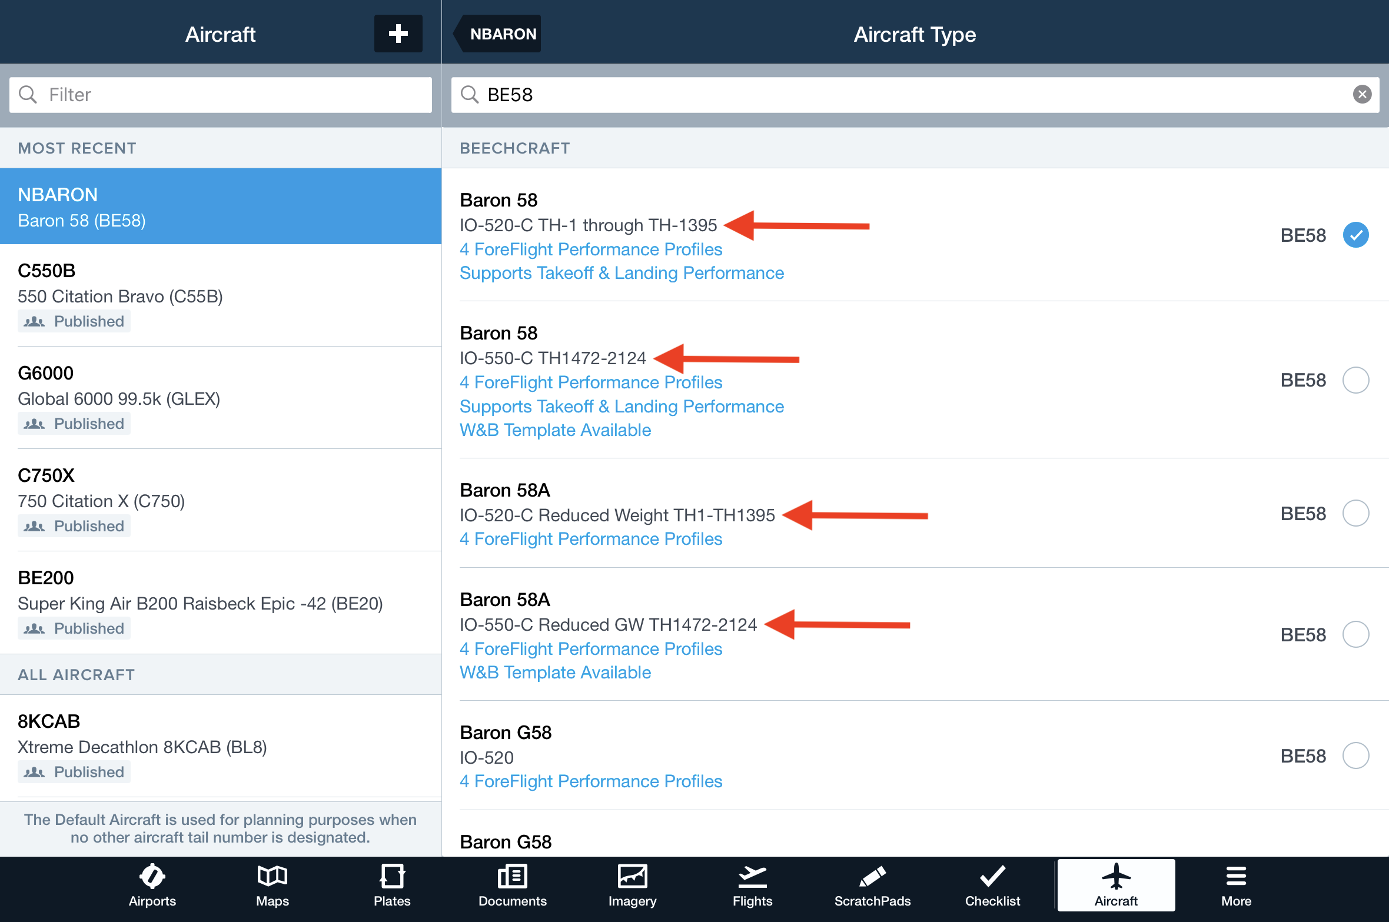Image resolution: width=1389 pixels, height=922 pixels.
Task: Click Published badge icon under C750X
Action: pyautogui.click(x=34, y=526)
